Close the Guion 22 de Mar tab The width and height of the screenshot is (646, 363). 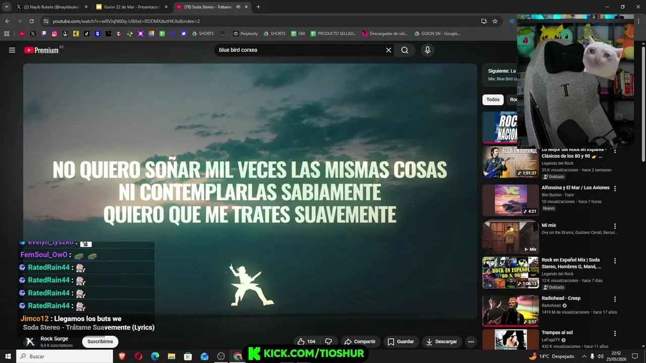pos(166,7)
